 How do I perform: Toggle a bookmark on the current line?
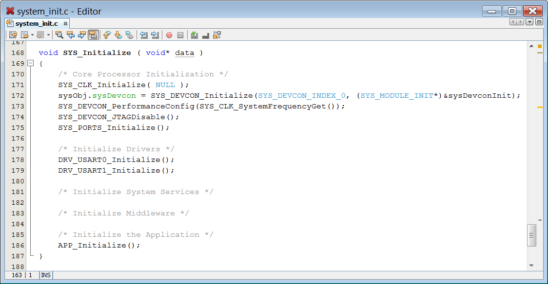pos(129,35)
